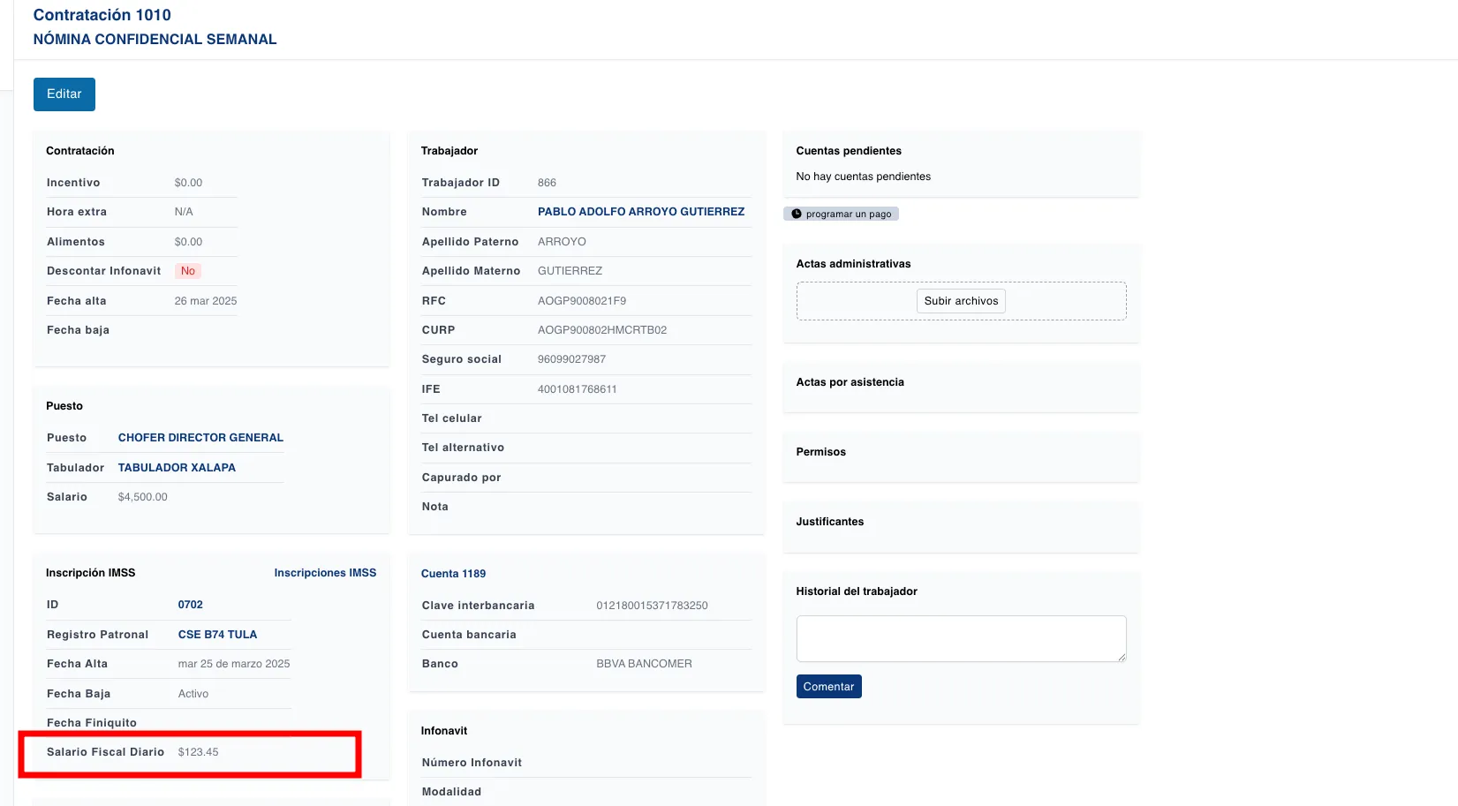Click the Contratación 1010 page title
Viewport: 1458px width, 806px height.
[x=102, y=15]
